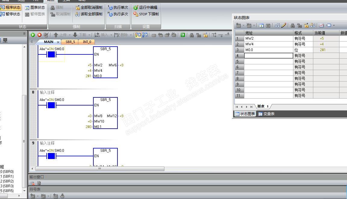The image size is (347, 199).
Task: Click the unforce all icon in status chart toolbar
Action: [306, 25]
